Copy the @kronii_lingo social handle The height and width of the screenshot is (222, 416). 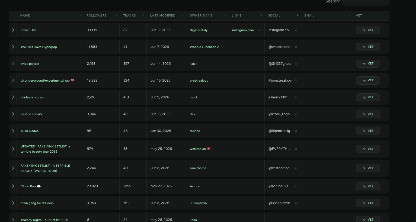[296, 114]
